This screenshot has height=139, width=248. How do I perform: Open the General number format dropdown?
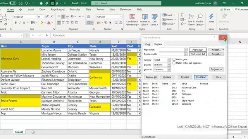coord(121,17)
